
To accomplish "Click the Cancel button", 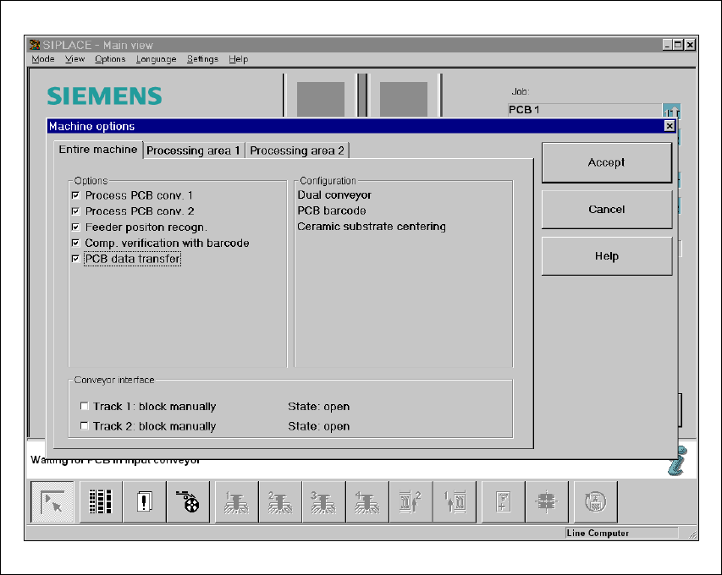I will click(x=606, y=210).
